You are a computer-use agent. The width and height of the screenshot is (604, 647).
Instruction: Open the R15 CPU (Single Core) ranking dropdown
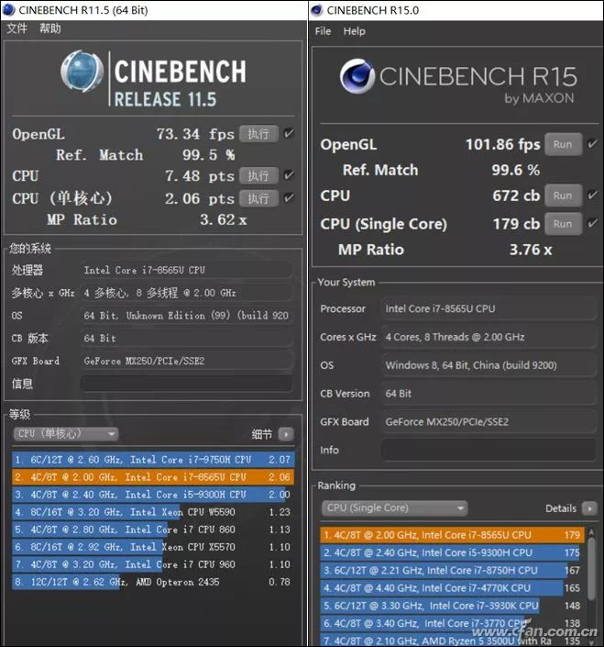[x=394, y=508]
